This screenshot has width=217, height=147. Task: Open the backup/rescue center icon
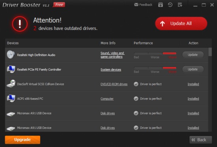point(161,5)
